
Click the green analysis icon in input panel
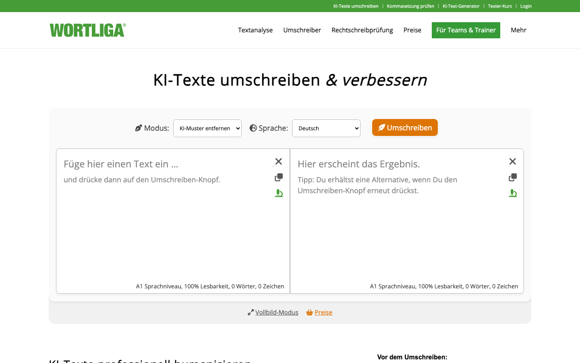[279, 193]
